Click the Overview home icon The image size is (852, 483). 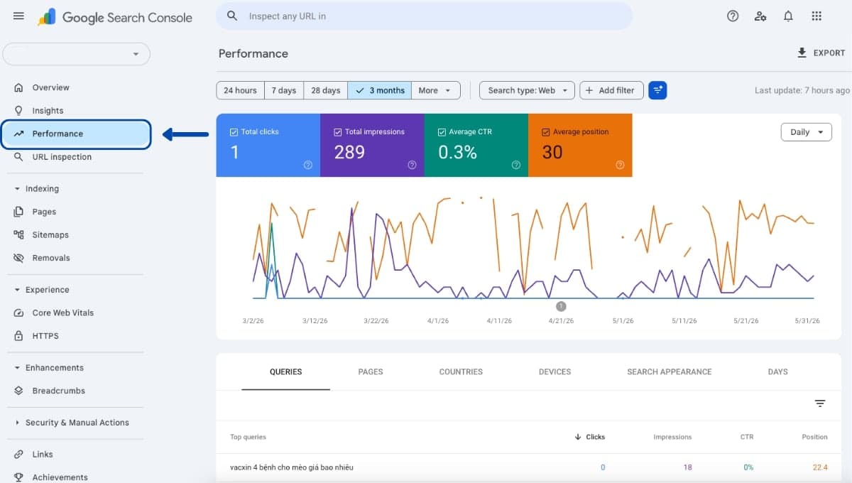19,87
